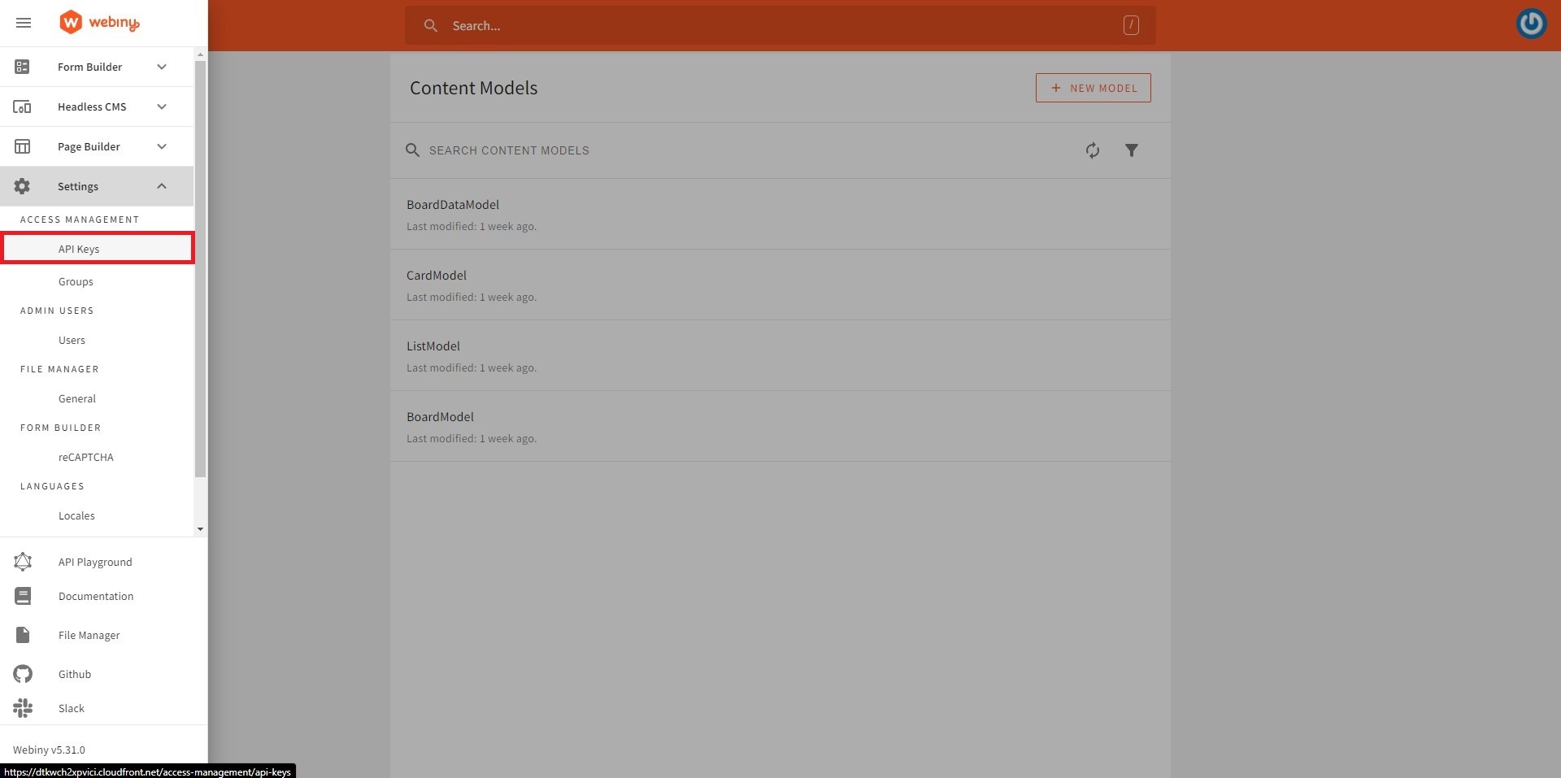Expand the Page Builder menu chevron
The width and height of the screenshot is (1561, 778).
pos(162,146)
